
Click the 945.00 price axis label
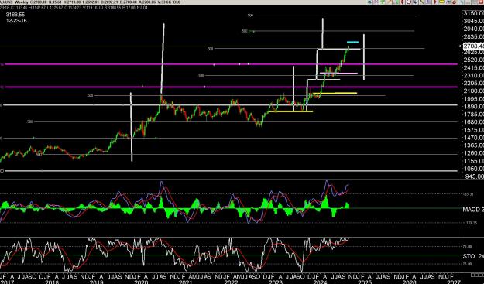475,176
